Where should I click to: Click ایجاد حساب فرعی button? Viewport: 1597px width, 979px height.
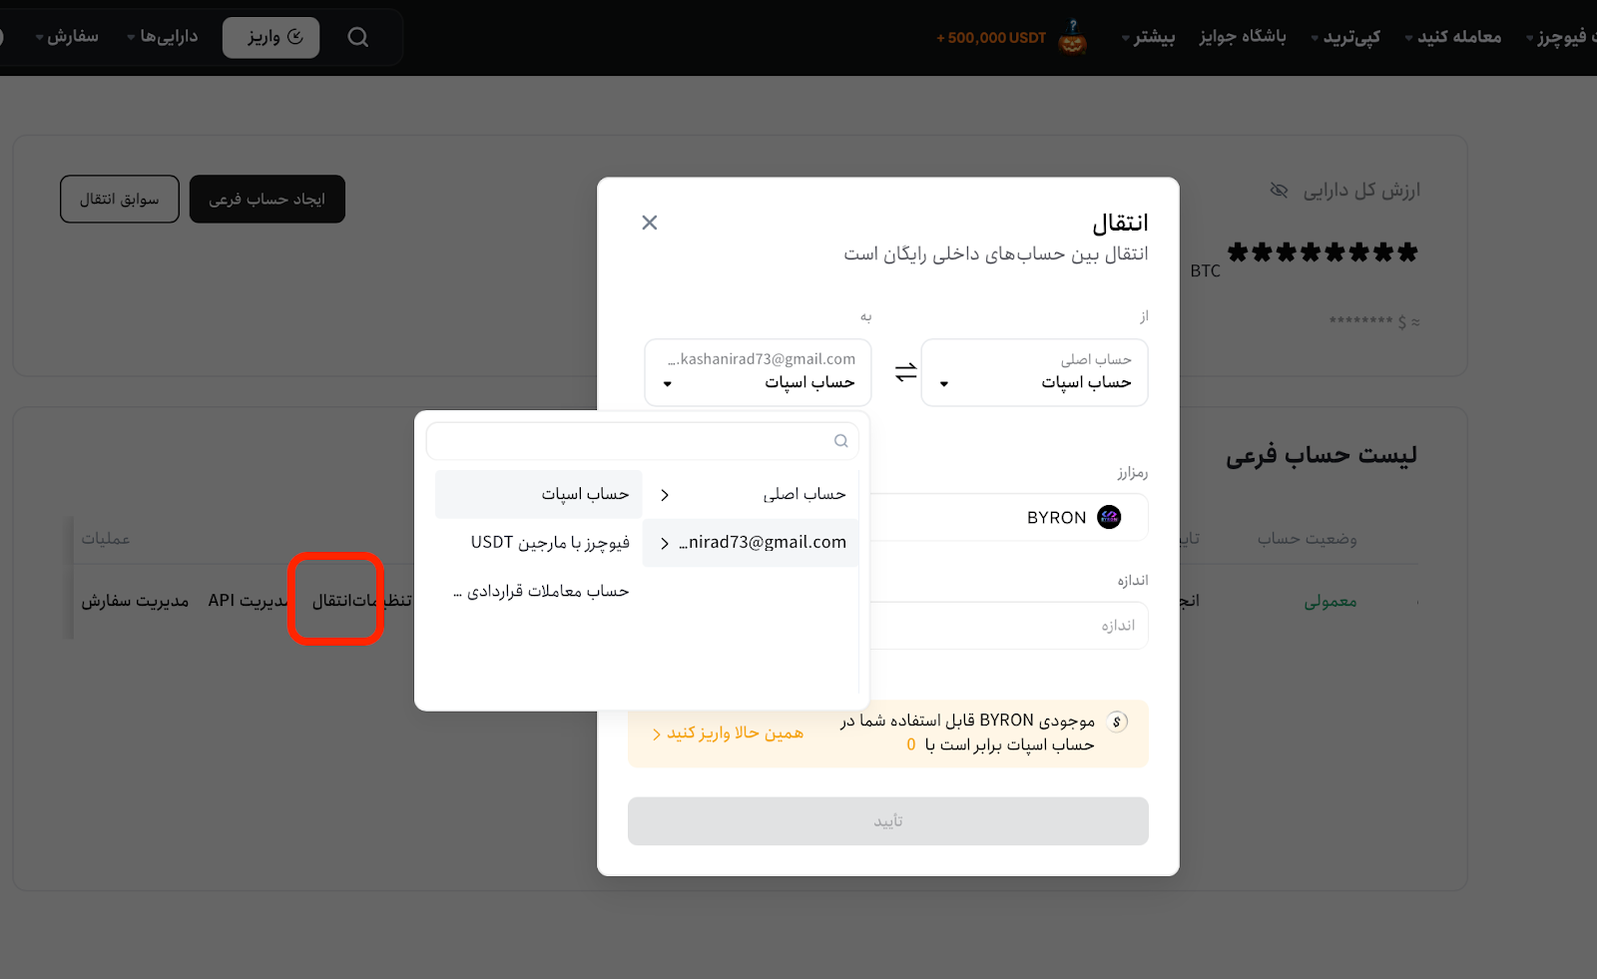pos(267,200)
